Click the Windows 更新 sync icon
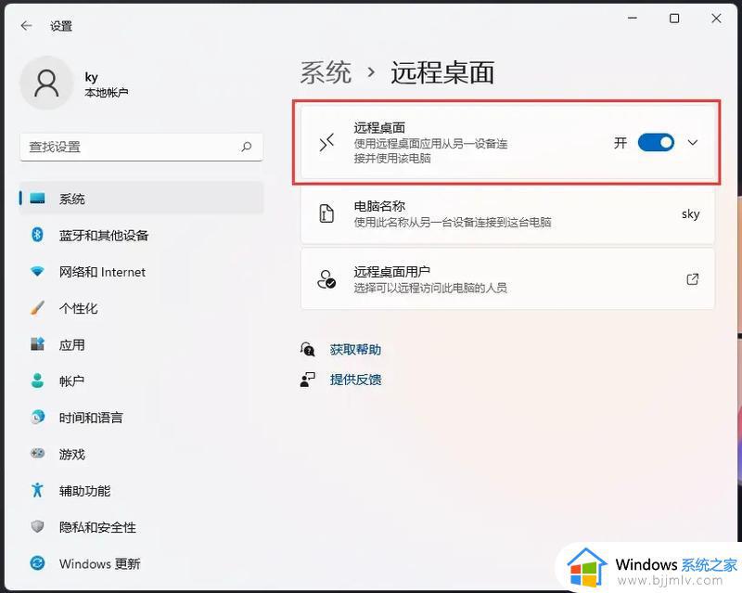 [x=37, y=563]
